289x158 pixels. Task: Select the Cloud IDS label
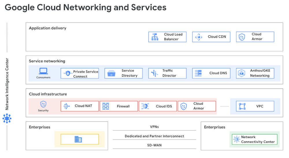pyautogui.click(x=164, y=106)
